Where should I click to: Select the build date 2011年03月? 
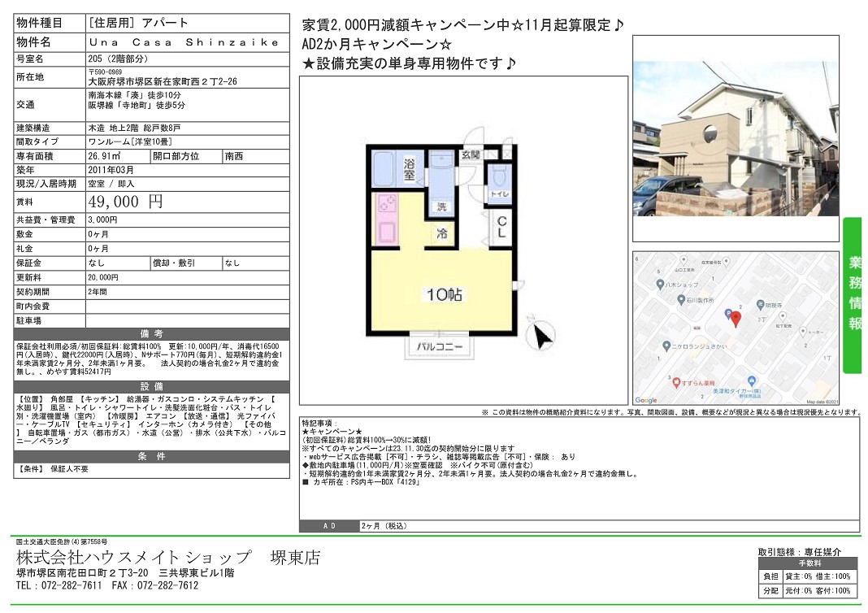(111, 170)
